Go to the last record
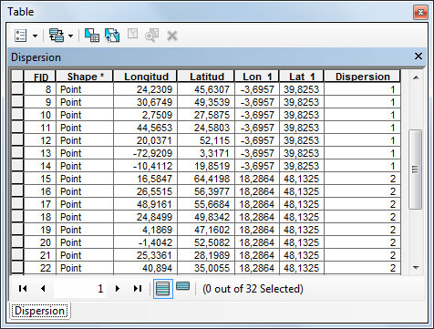Viewport: 434px width, 329px height. tap(138, 288)
